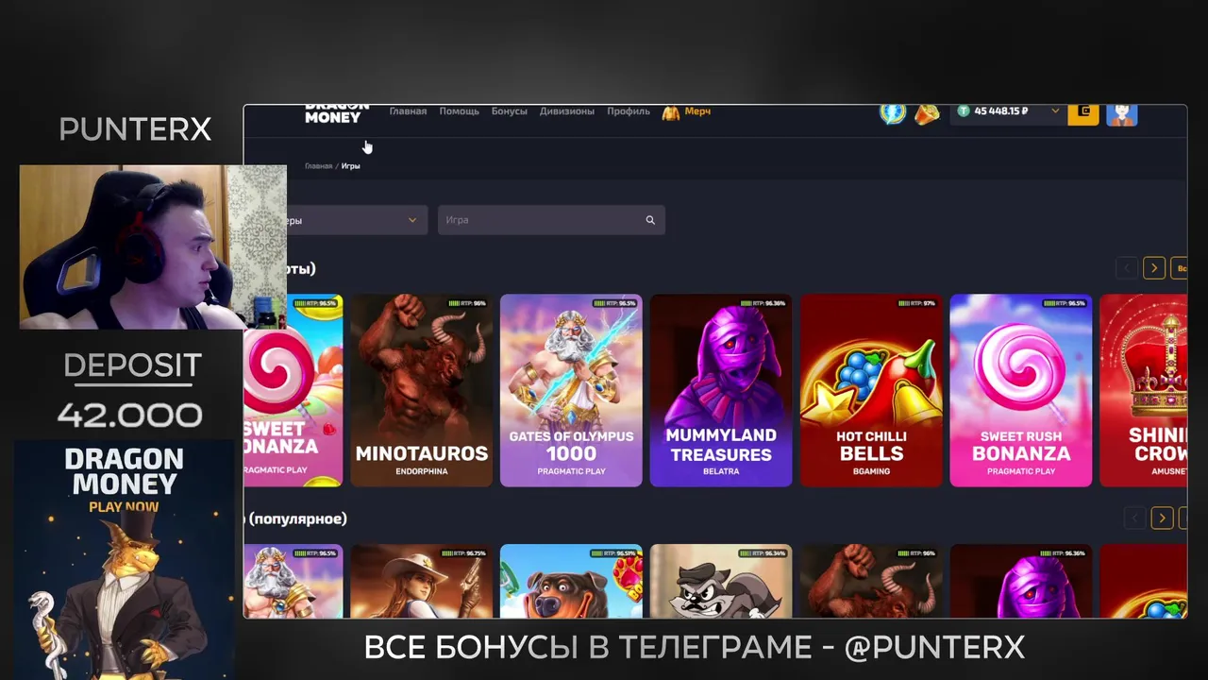Click the green Tether currency icon
The image size is (1208, 680).
[964, 111]
